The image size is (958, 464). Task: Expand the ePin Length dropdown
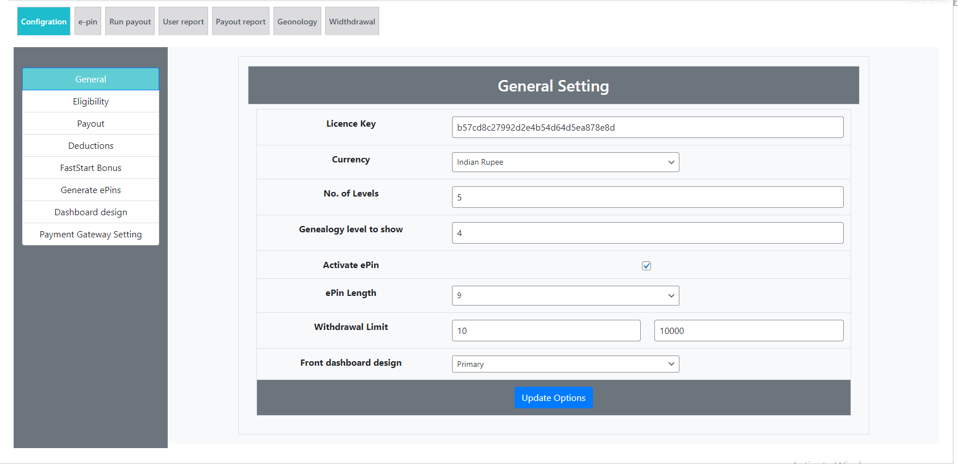point(565,295)
